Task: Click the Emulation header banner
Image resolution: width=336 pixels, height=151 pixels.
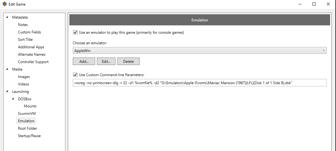Action: [200, 20]
